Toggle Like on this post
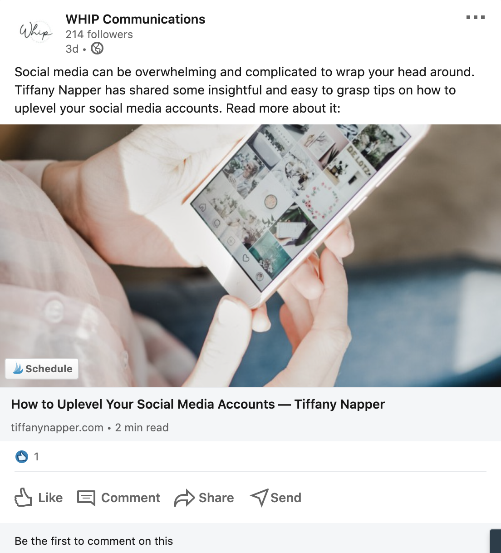 39,498
